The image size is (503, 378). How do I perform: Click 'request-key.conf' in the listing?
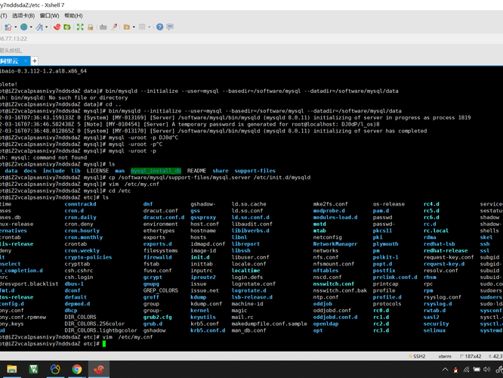coord(449,257)
